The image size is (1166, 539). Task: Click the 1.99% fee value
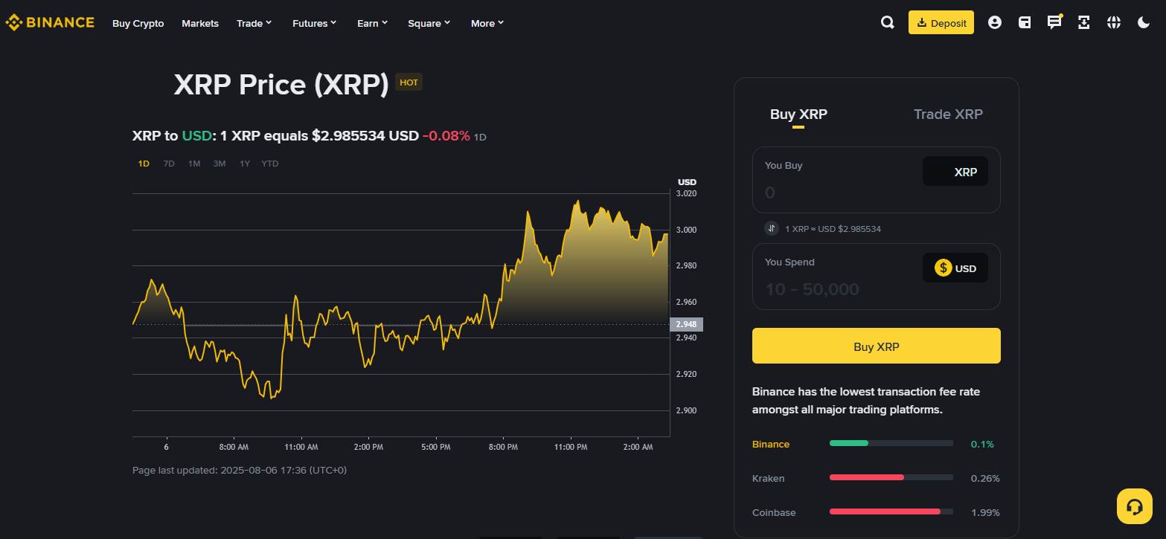click(986, 512)
